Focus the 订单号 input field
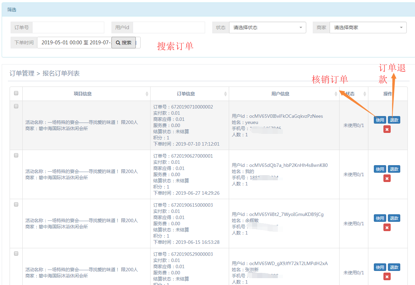 [x=68, y=27]
